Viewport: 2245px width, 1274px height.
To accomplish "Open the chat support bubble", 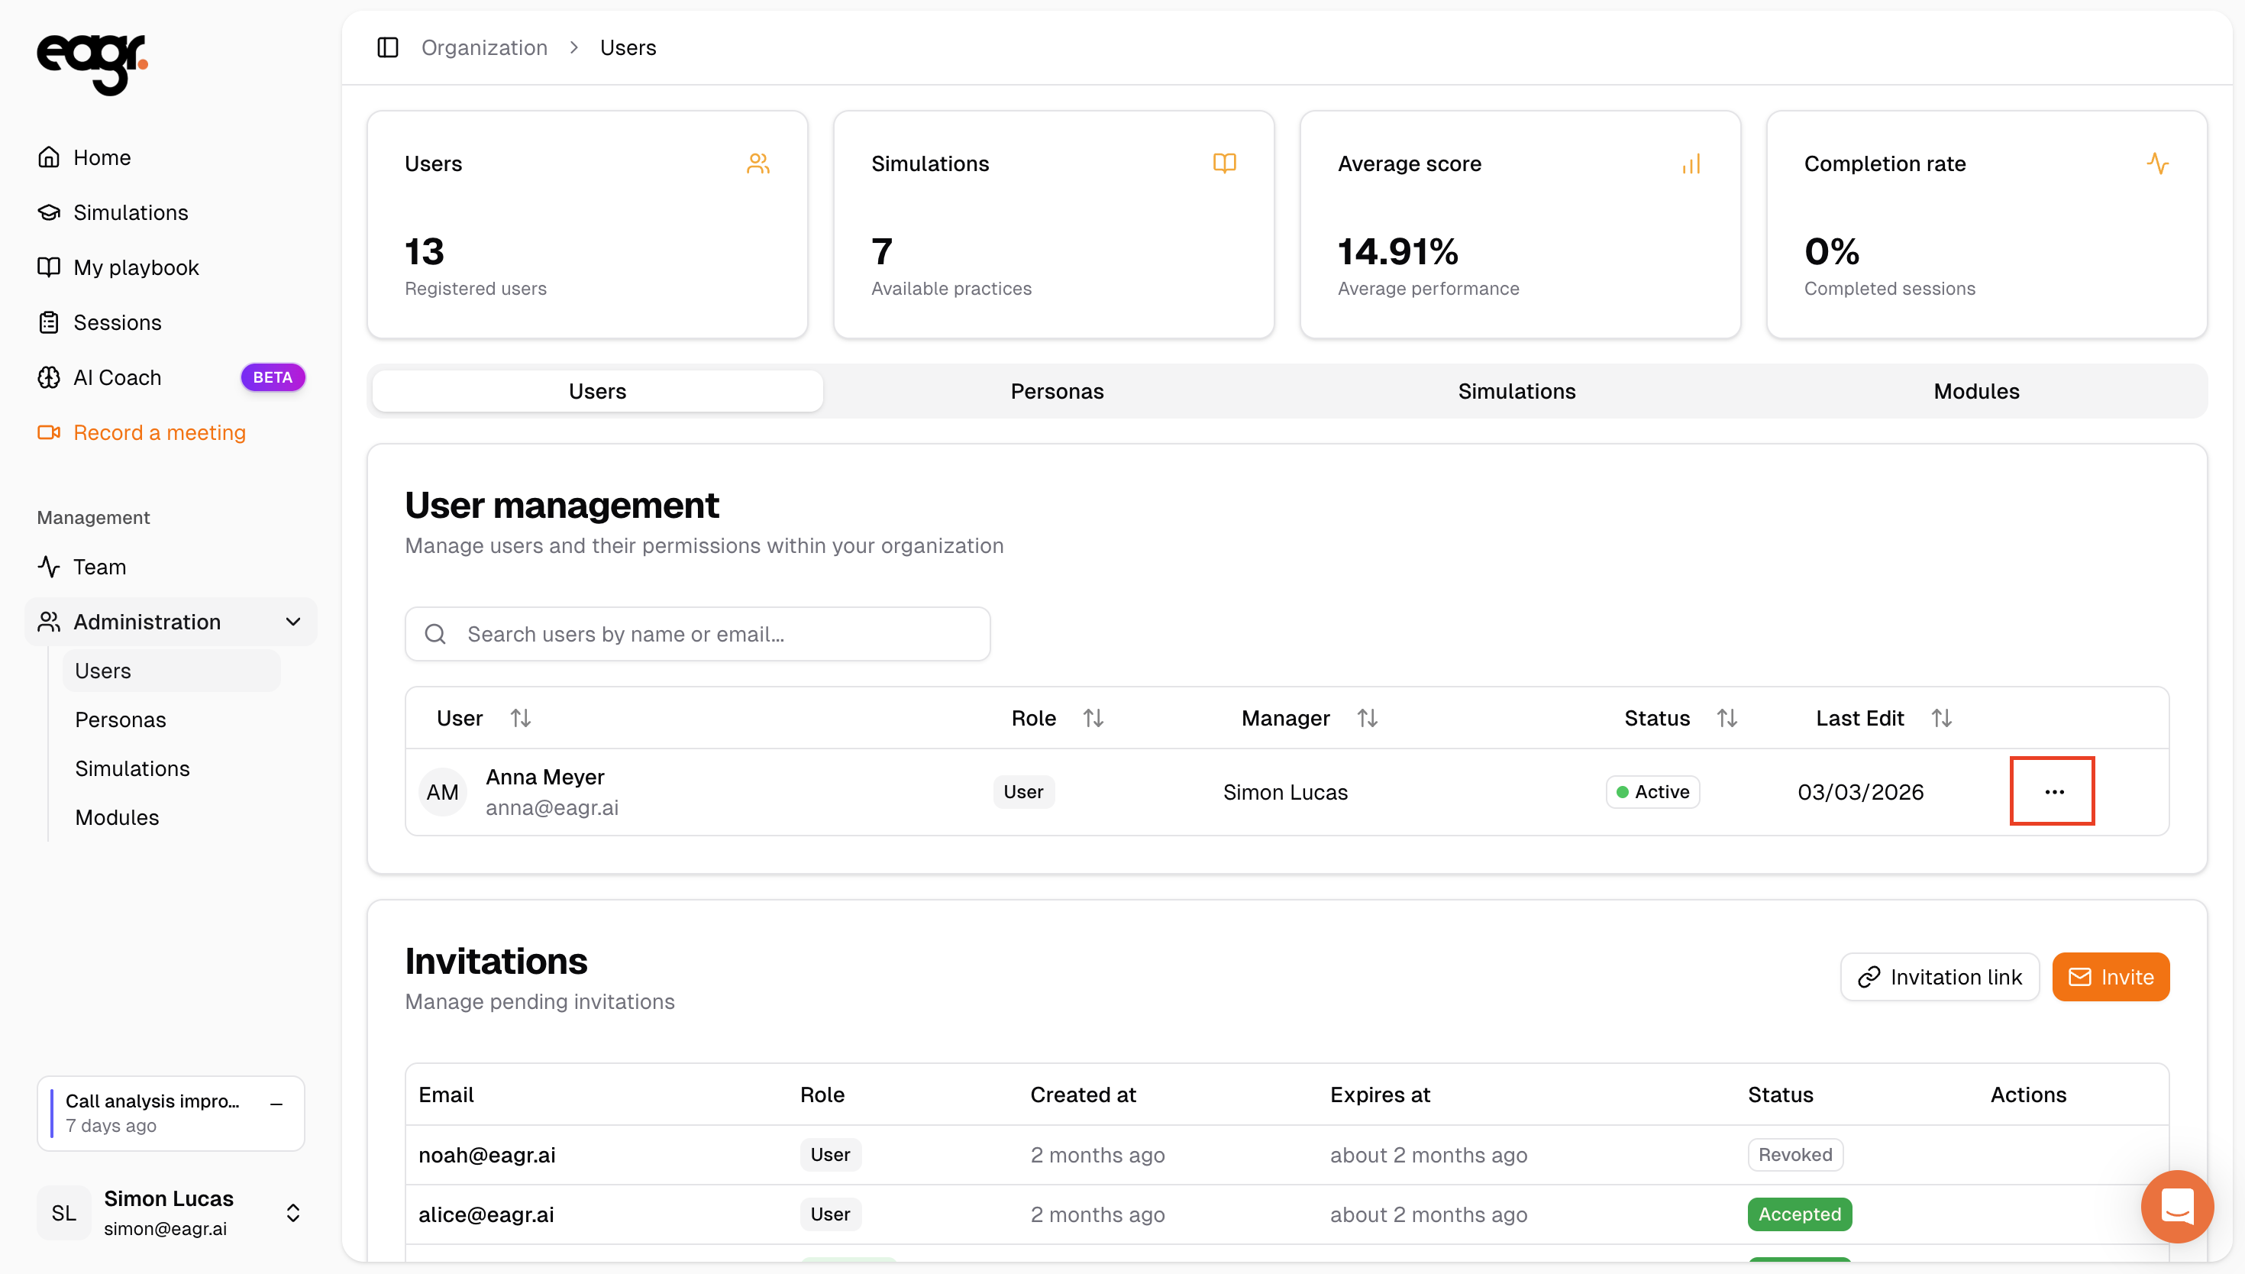I will (2177, 1207).
